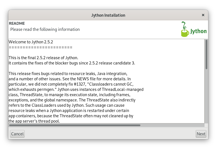Click the row of equals signs under Welcome

(x=41, y=48)
